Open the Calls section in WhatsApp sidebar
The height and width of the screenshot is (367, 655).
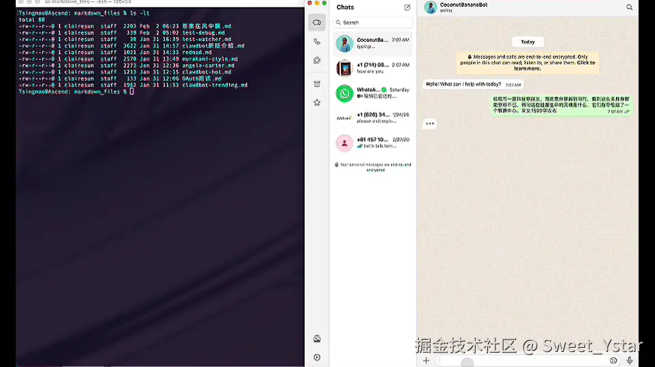[317, 42]
